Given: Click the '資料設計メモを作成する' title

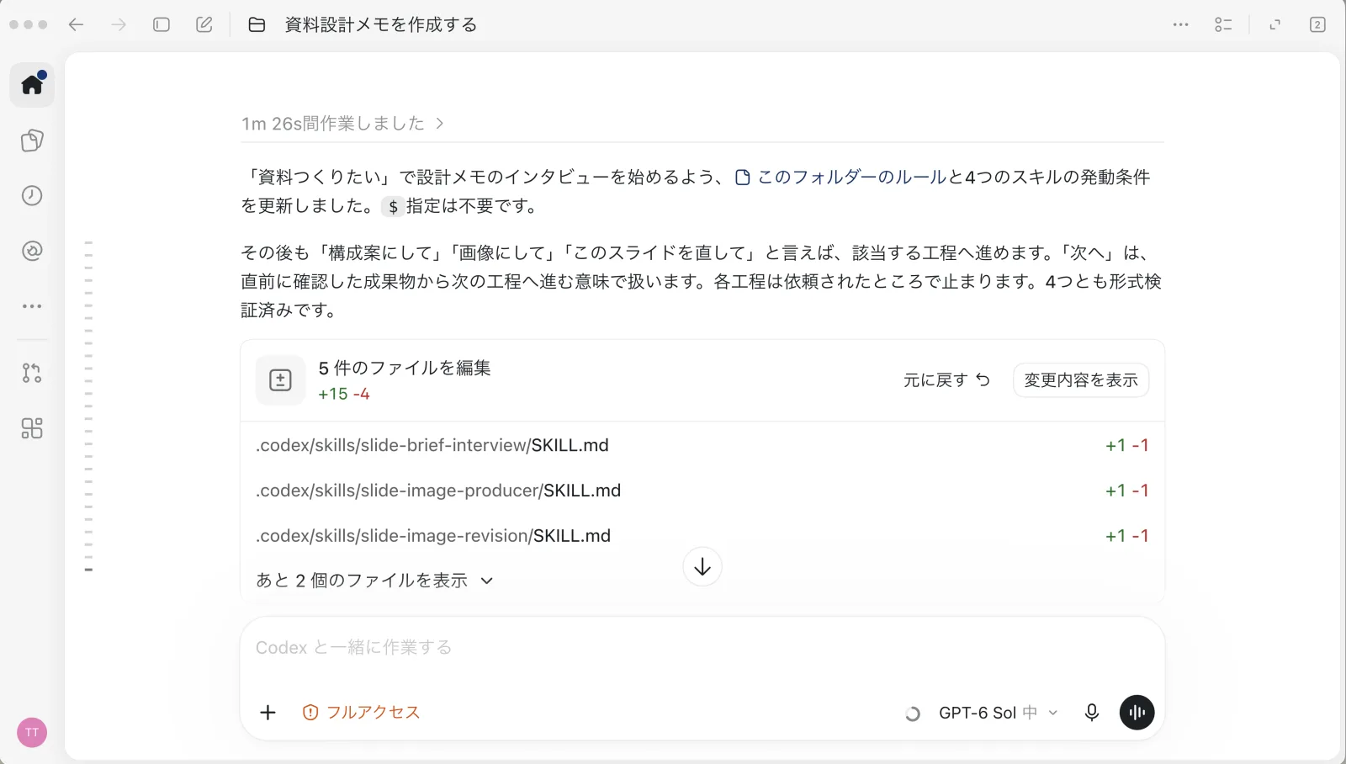Looking at the screenshot, I should click(381, 25).
